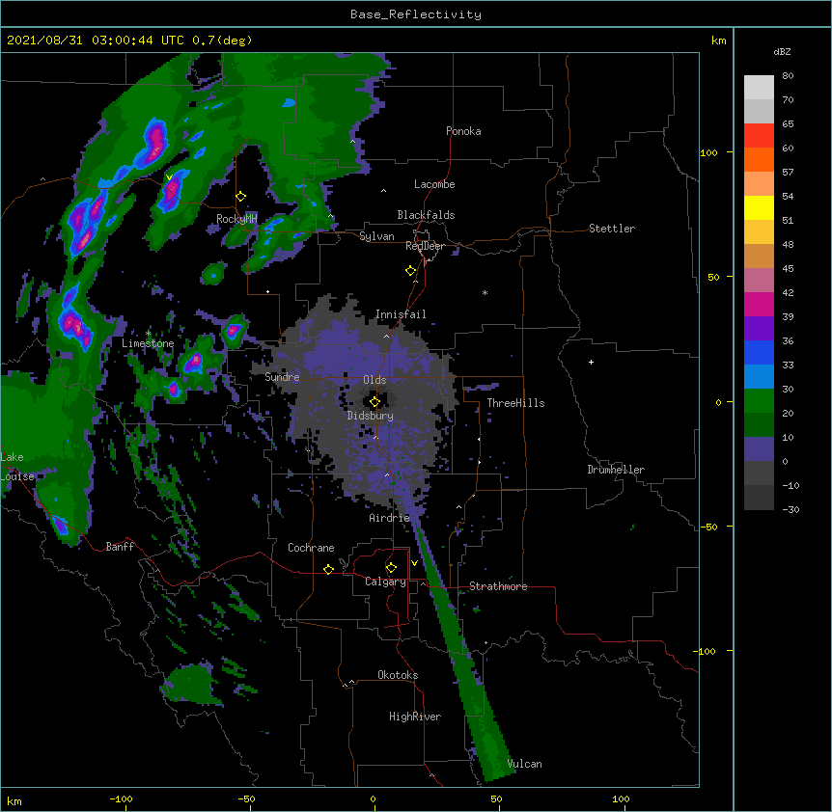This screenshot has height=812, width=832.
Task: Click the yellow diamond marker above Calgary
Action: (391, 568)
